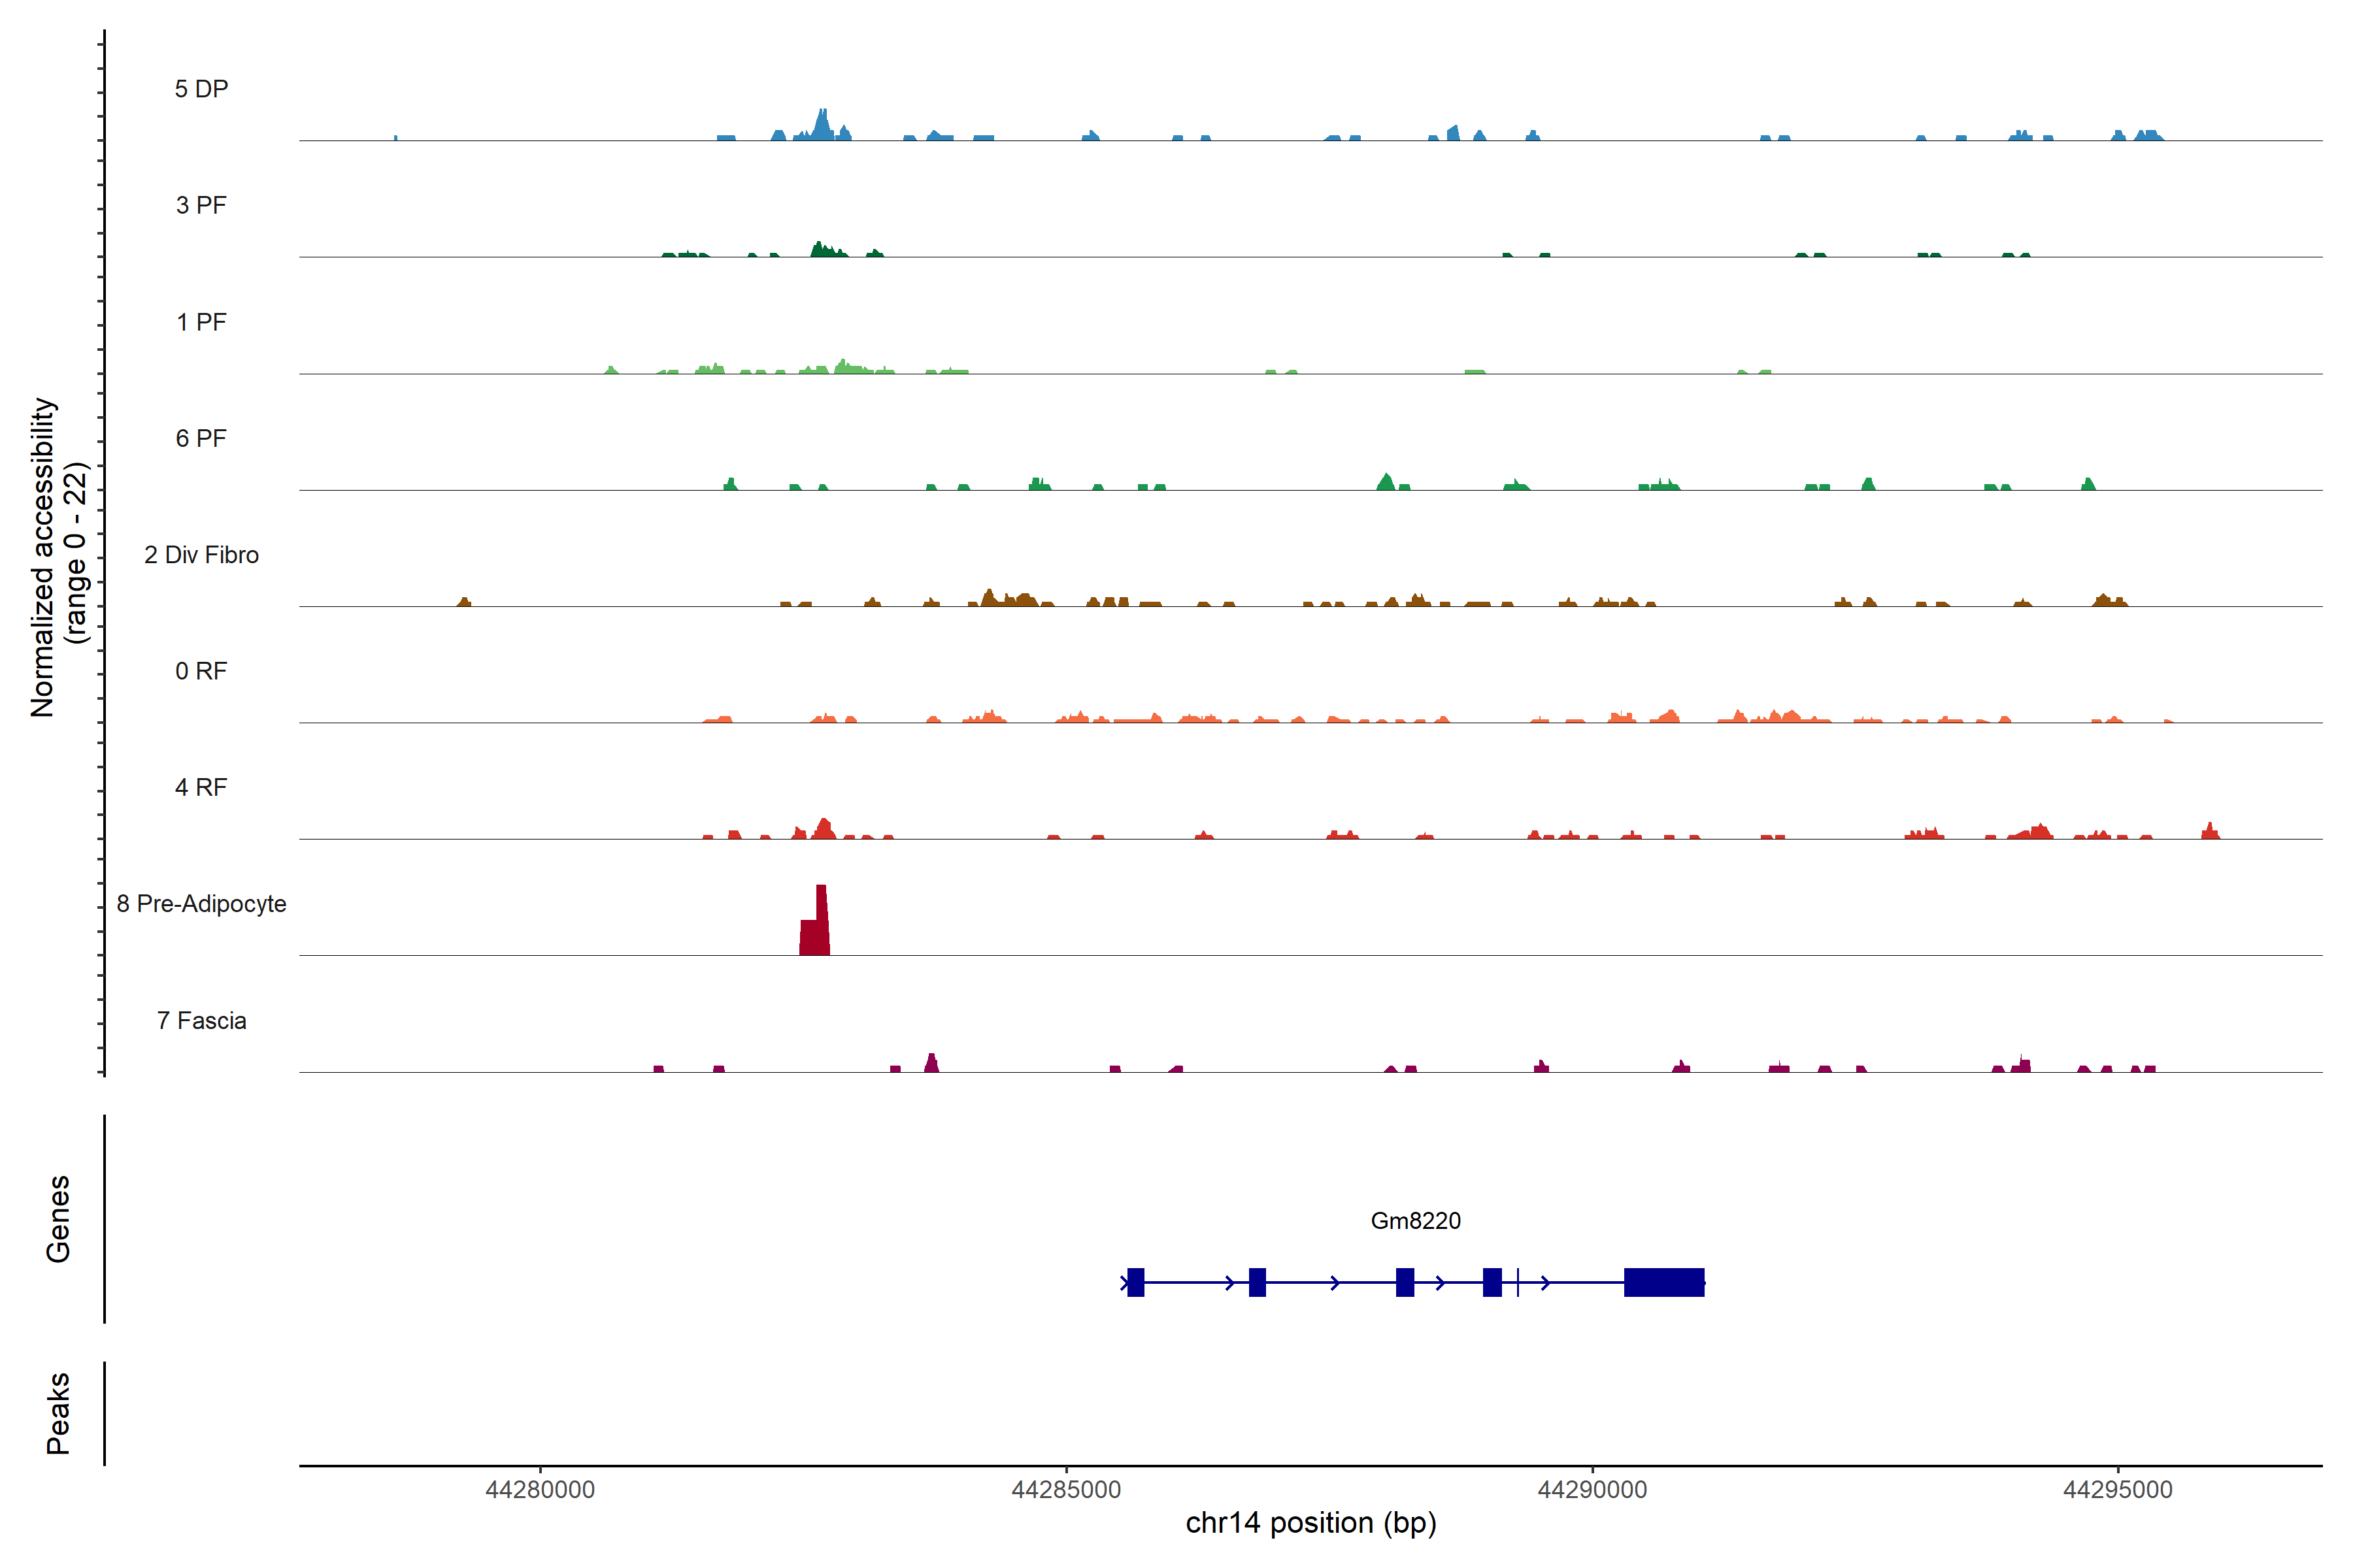Select the 1 PF track label
The height and width of the screenshot is (1568, 2353).
pos(201,322)
